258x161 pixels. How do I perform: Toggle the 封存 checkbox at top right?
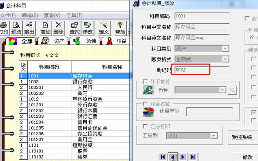pyautogui.click(x=247, y=18)
